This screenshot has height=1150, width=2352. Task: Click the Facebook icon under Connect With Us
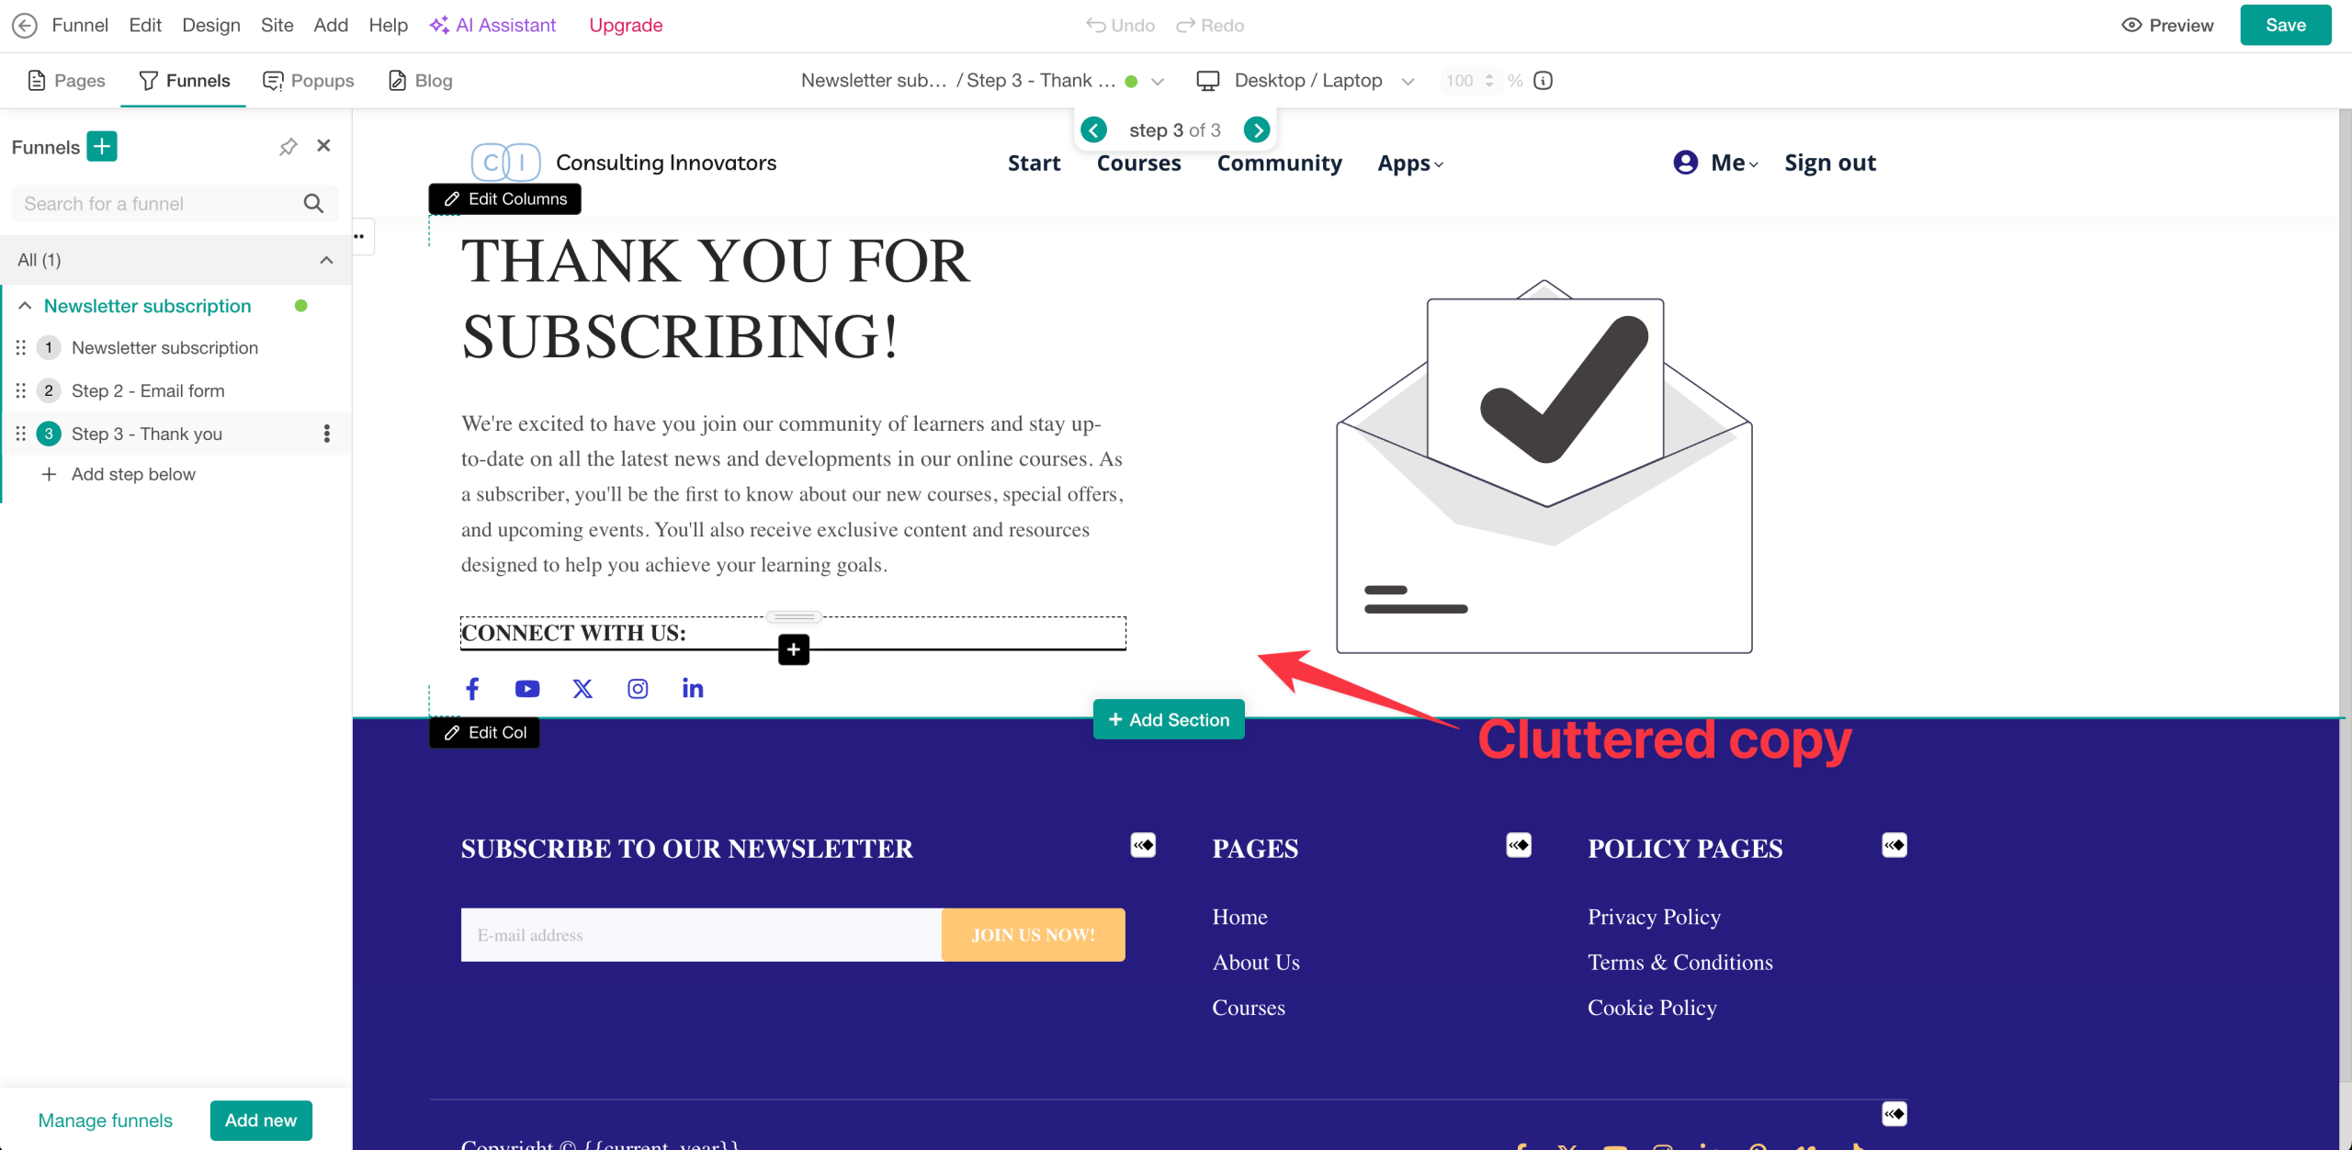pyautogui.click(x=472, y=688)
